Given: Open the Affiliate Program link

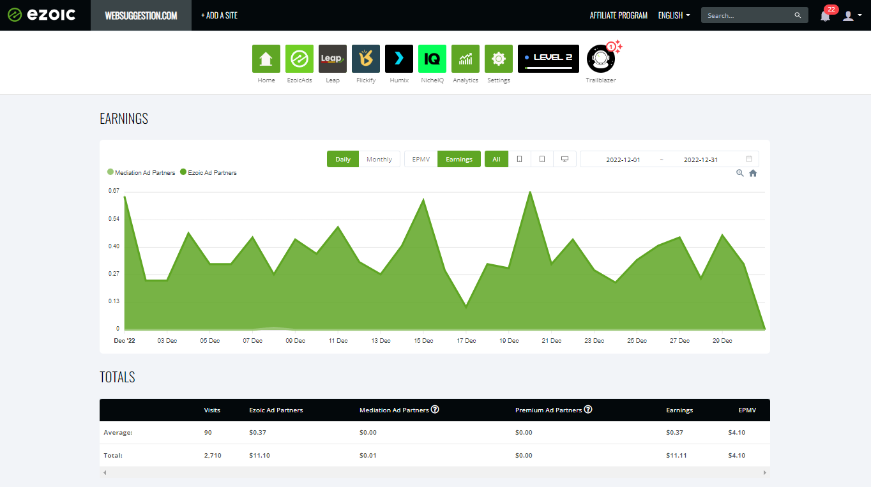Looking at the screenshot, I should coord(619,15).
